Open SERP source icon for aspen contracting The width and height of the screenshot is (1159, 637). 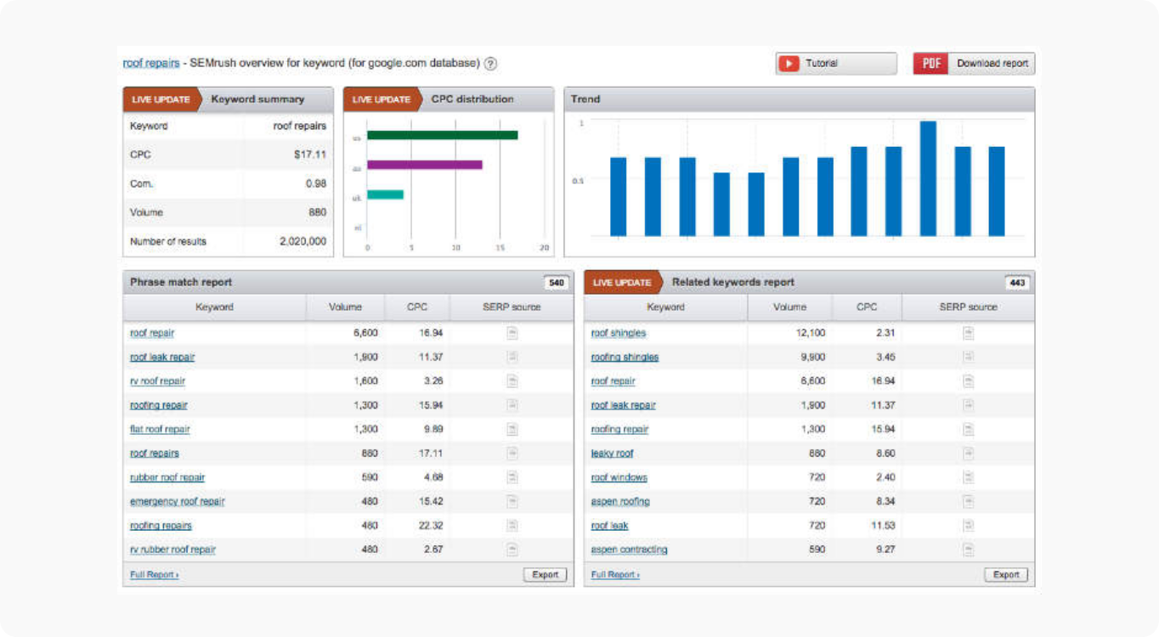tap(969, 550)
